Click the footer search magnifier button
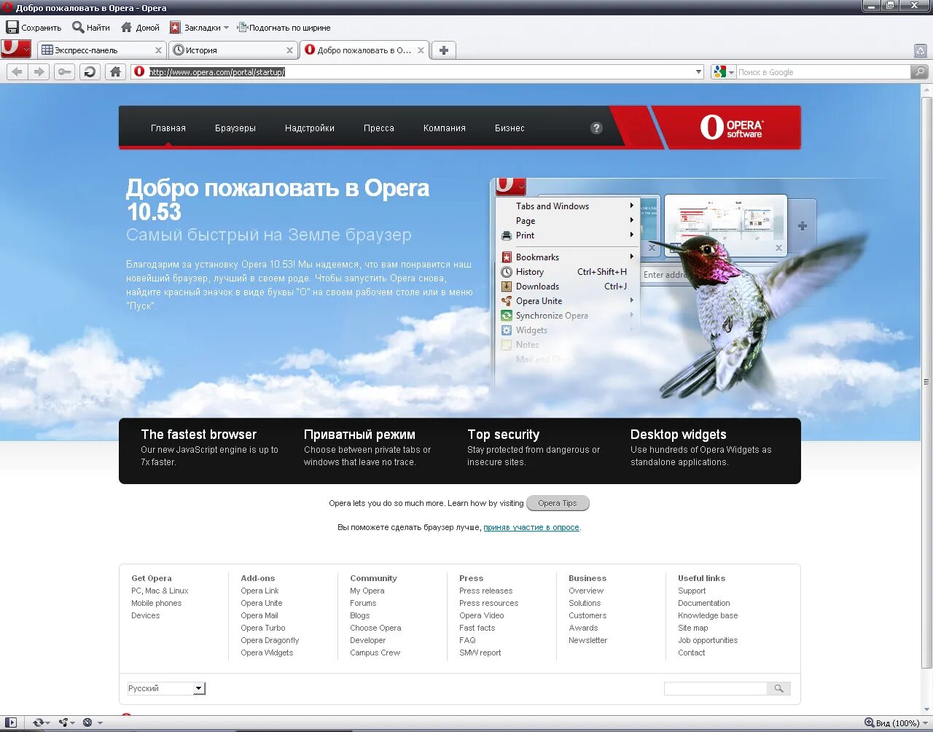The image size is (933, 732). click(778, 688)
